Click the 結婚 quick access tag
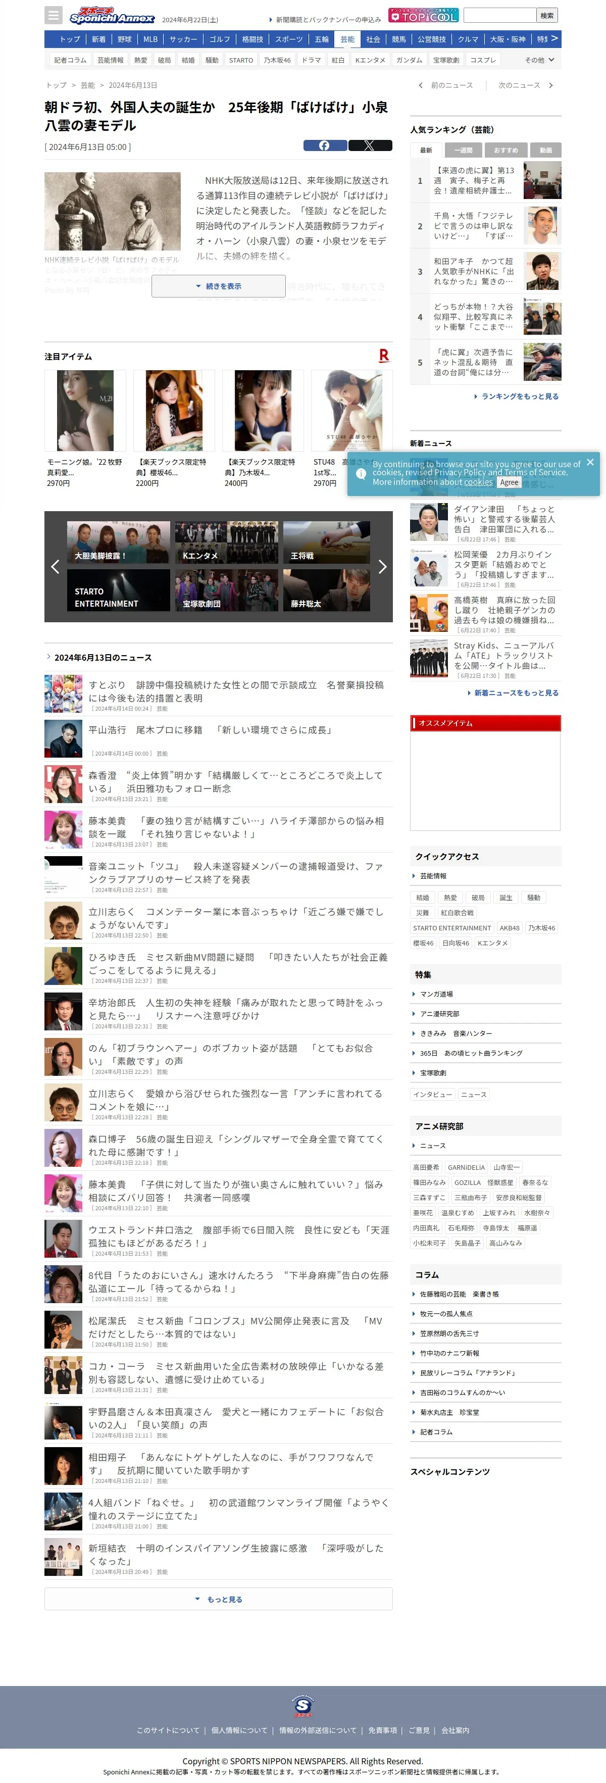606x1783 pixels. click(x=423, y=897)
